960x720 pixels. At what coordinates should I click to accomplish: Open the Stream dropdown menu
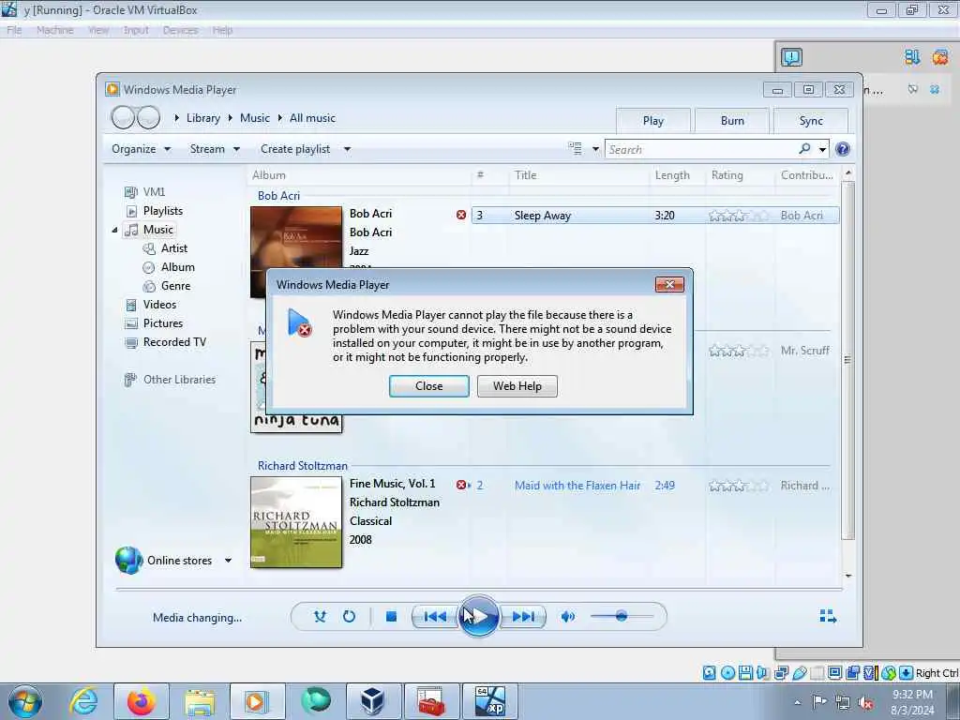[215, 149]
